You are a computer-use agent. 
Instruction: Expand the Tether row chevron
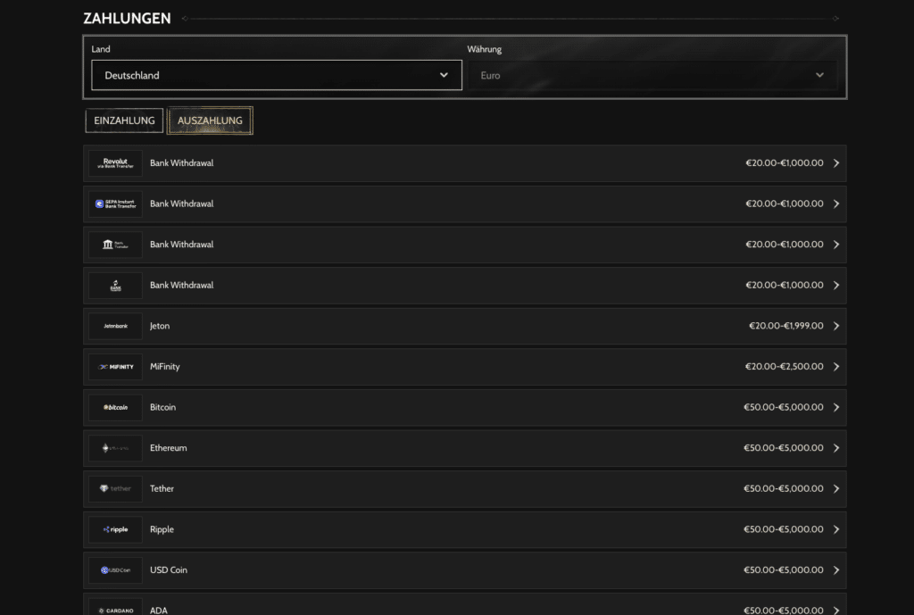(835, 489)
